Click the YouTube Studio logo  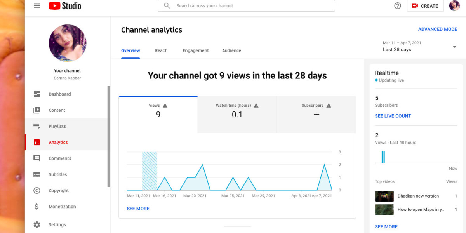[65, 6]
